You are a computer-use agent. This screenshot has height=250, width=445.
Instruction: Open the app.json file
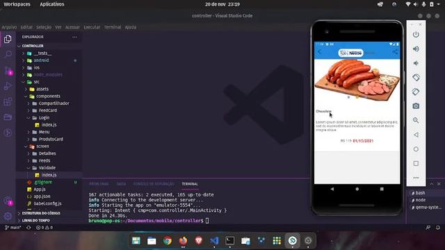pos(42,197)
